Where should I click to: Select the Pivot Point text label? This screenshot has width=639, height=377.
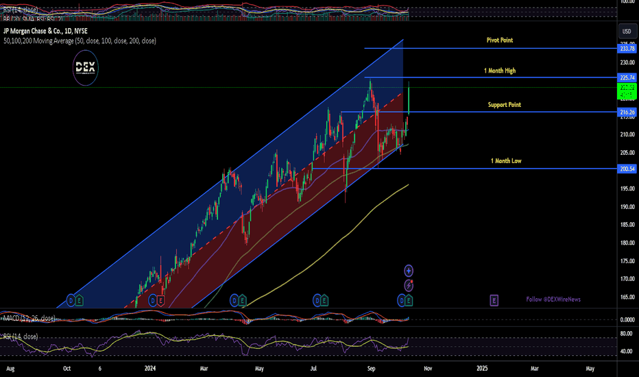click(500, 40)
